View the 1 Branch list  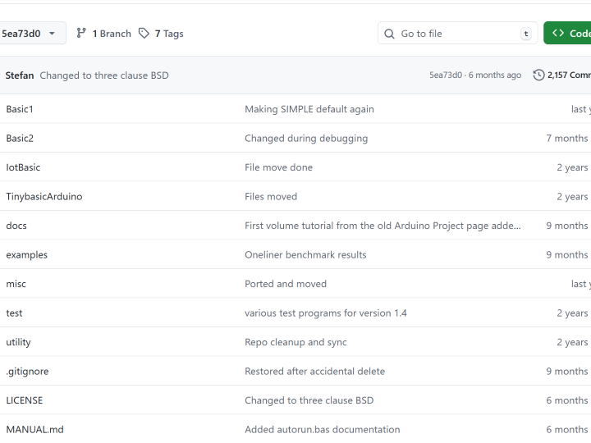[111, 34]
